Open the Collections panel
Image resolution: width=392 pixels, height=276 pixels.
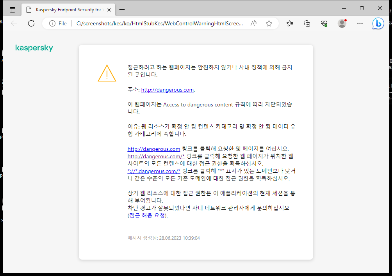tap(307, 23)
